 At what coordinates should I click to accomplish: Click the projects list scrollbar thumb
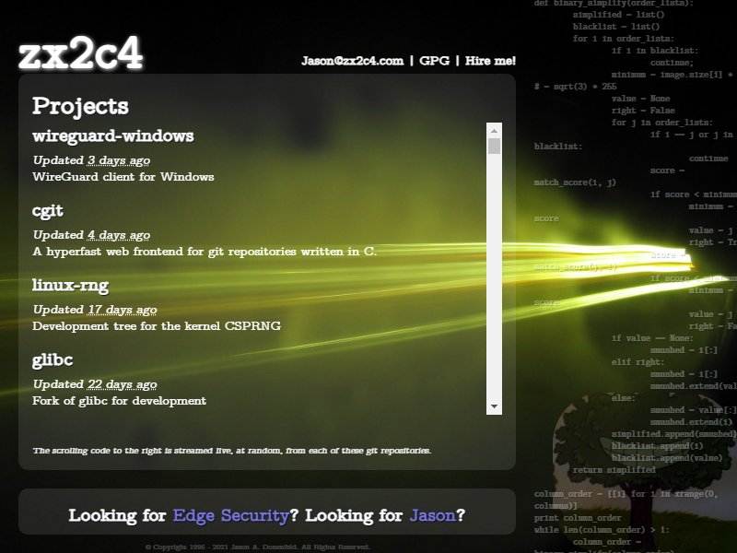pyautogui.click(x=494, y=146)
